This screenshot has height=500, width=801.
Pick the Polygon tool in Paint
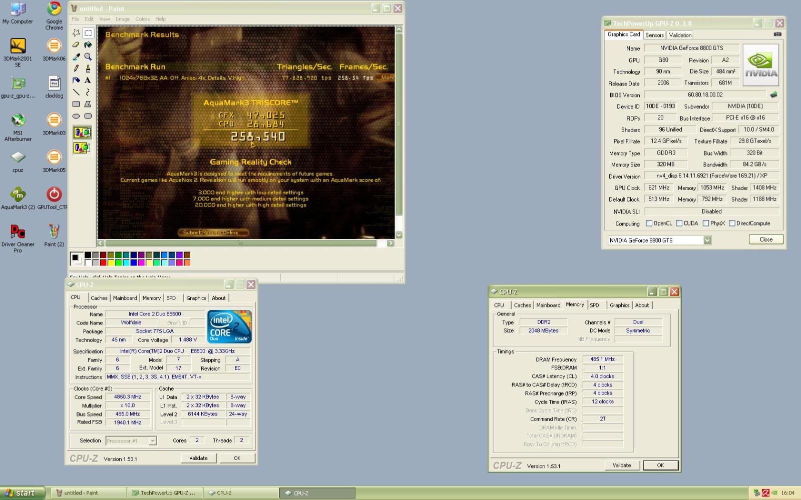click(x=88, y=104)
